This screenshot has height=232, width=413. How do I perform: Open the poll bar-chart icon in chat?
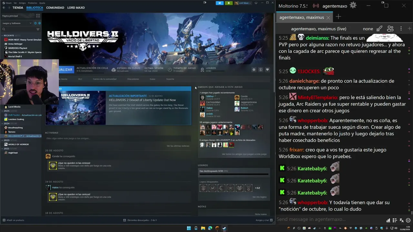pos(388,220)
